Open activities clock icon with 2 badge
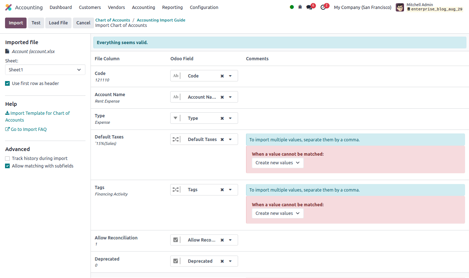This screenshot has height=278, width=469. click(x=323, y=7)
